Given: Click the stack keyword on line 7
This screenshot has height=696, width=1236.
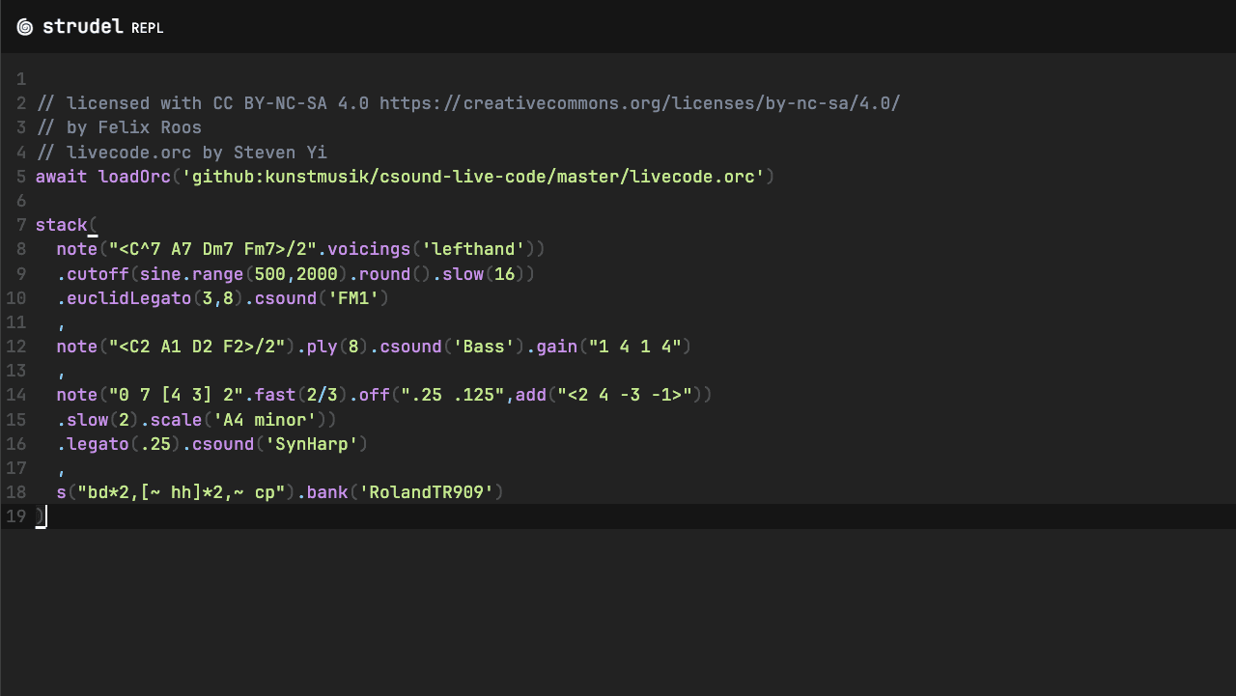Looking at the screenshot, I should click(x=61, y=225).
